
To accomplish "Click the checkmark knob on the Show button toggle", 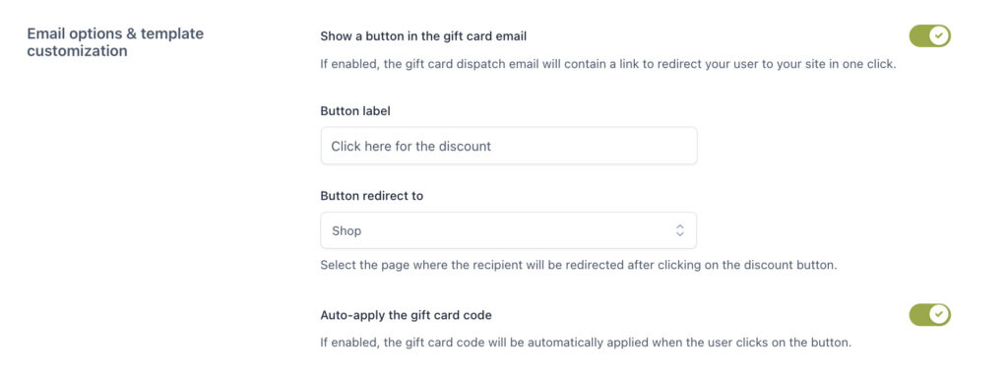I will (939, 36).
